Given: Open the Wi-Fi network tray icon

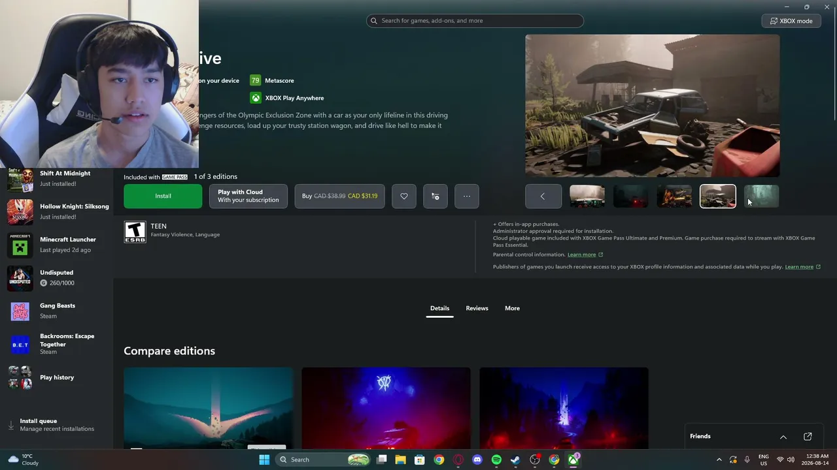Looking at the screenshot, I should [x=779, y=460].
